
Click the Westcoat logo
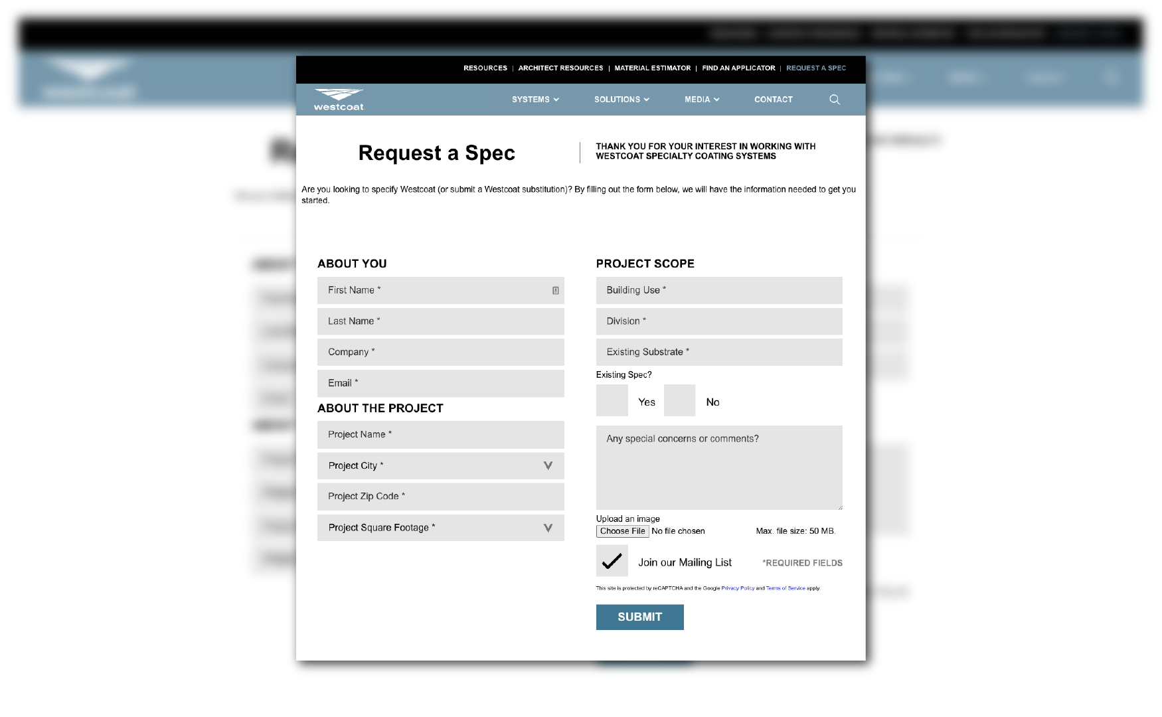click(x=338, y=98)
